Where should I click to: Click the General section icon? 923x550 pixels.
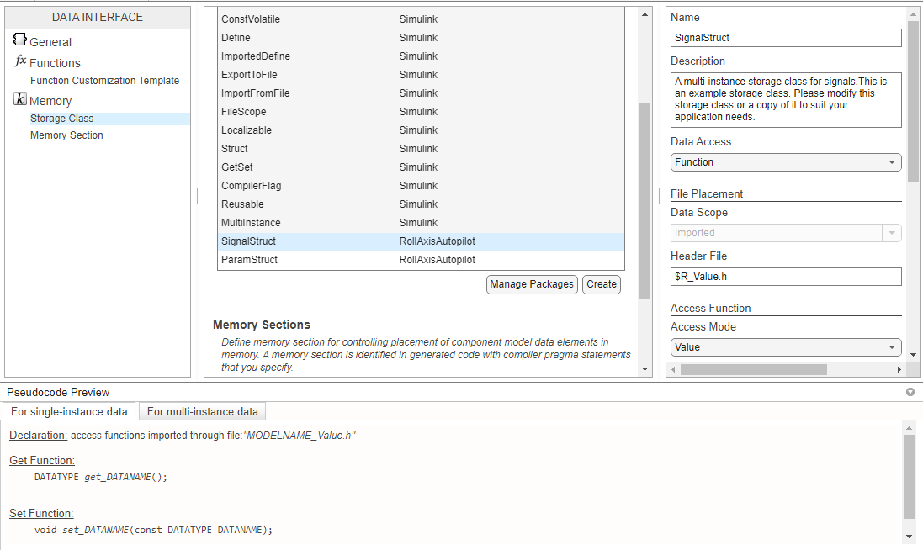[20, 40]
